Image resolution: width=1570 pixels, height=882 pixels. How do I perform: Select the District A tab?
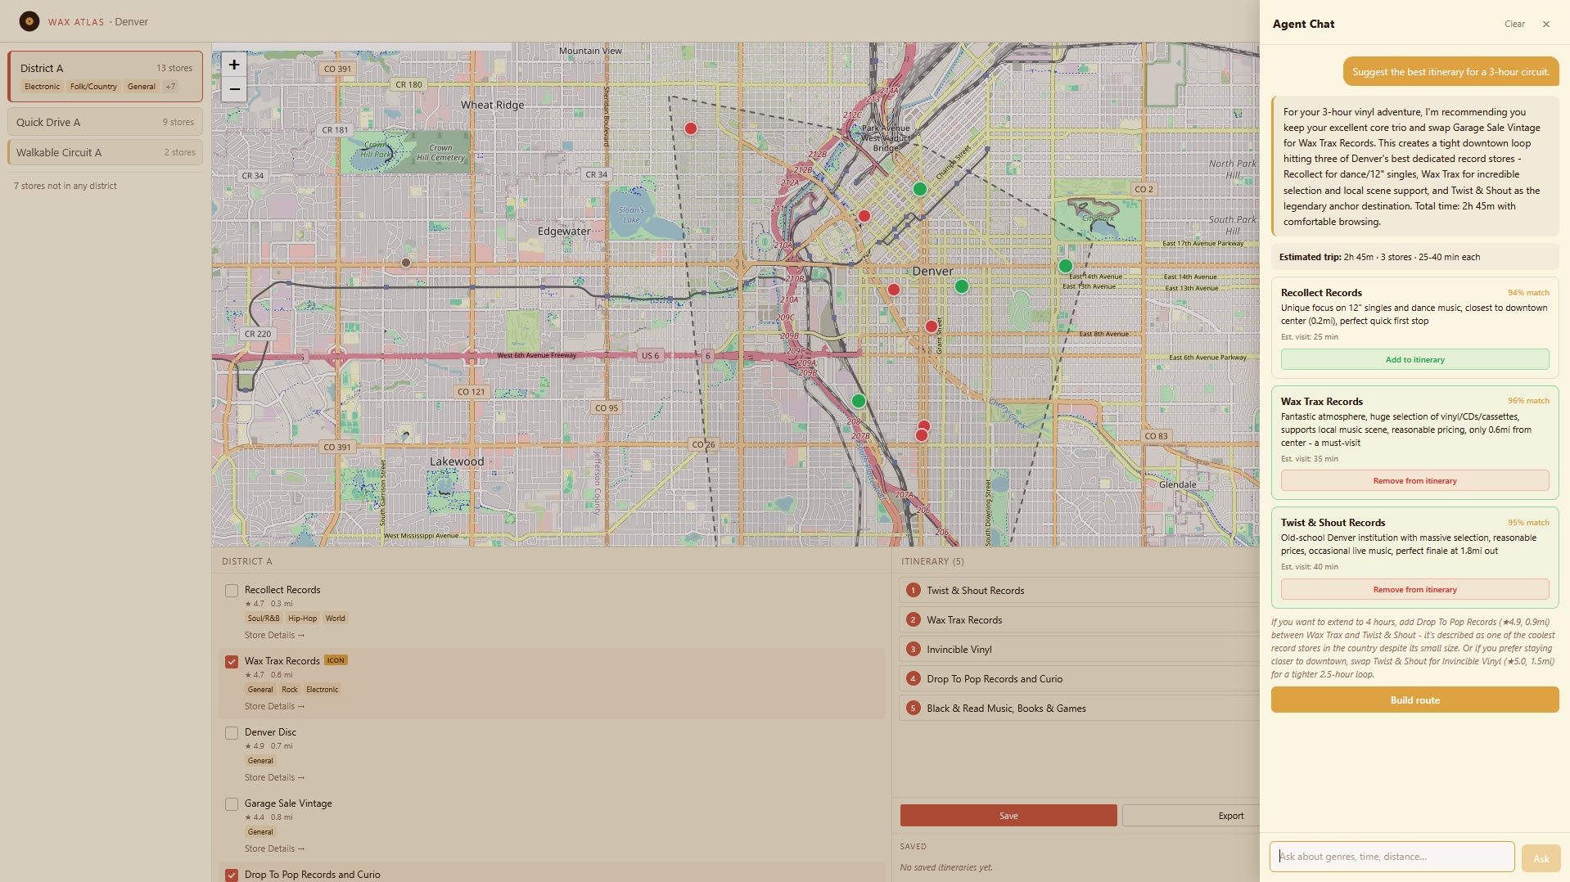(x=106, y=76)
